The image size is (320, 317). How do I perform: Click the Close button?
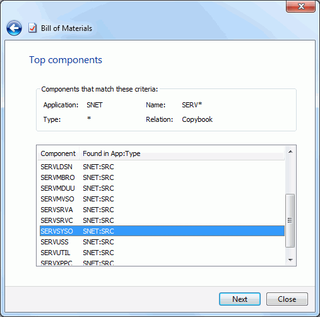click(287, 299)
